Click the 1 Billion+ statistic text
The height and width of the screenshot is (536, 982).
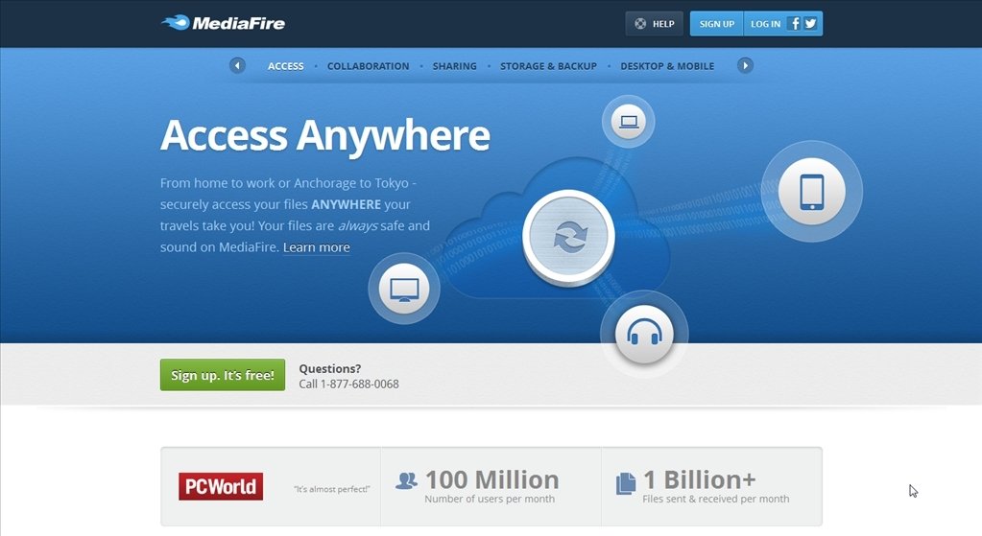click(x=700, y=479)
